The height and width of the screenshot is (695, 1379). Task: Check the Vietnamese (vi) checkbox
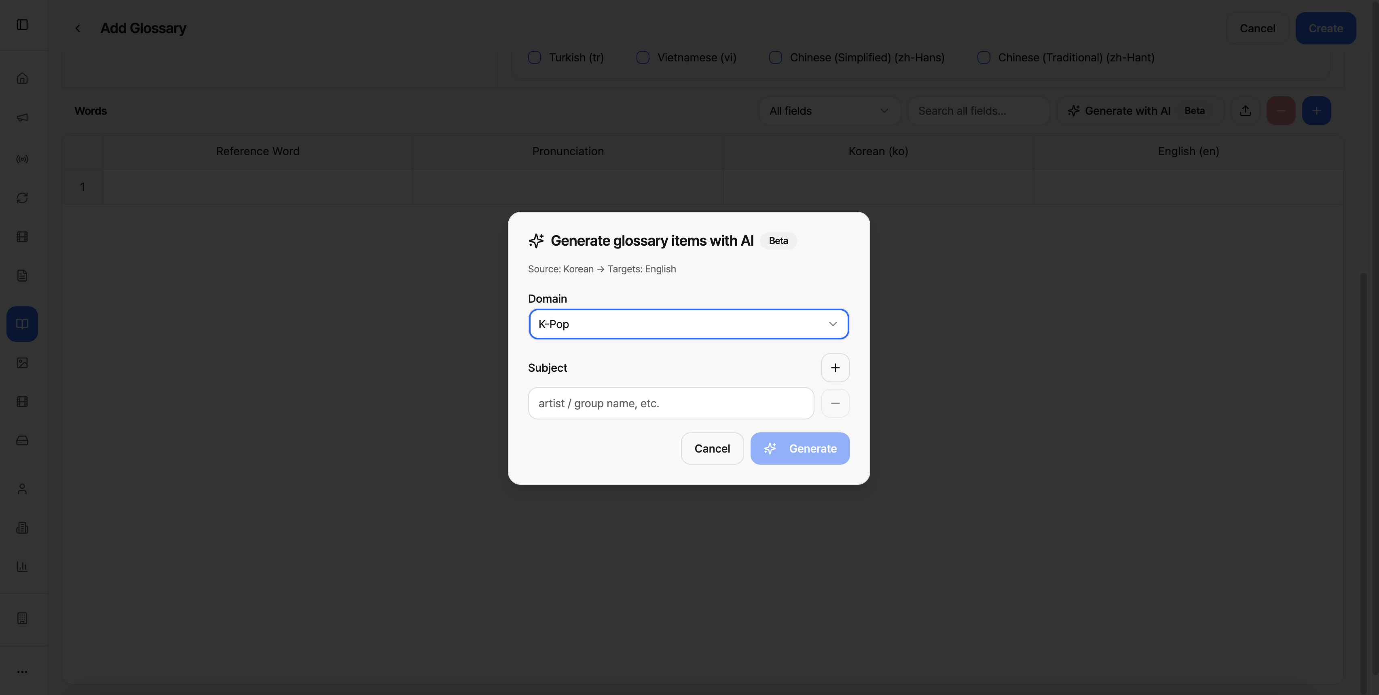click(643, 57)
